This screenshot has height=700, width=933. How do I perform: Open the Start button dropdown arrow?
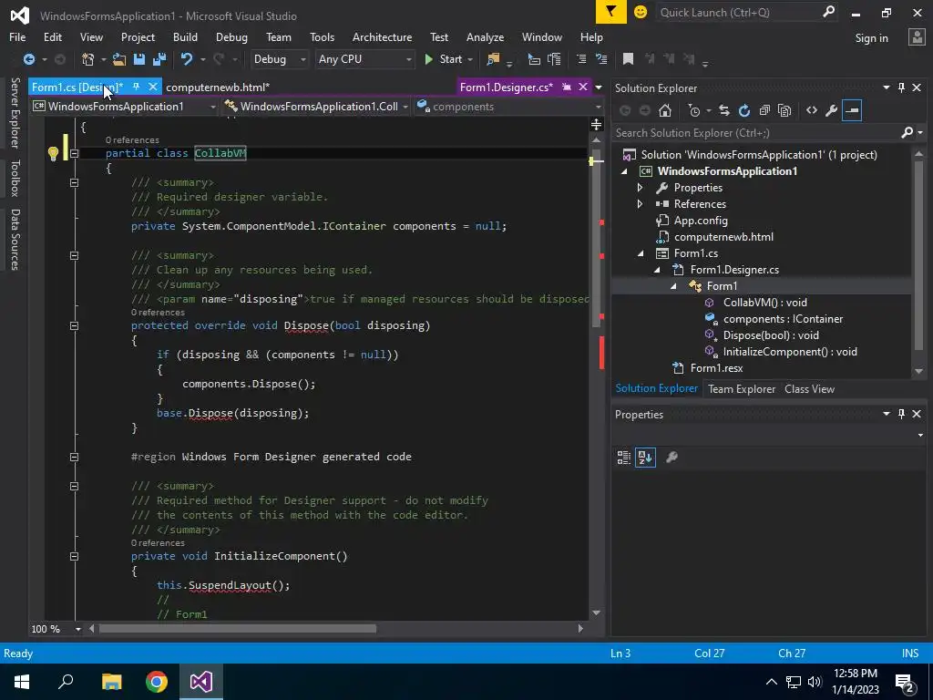[x=471, y=59]
